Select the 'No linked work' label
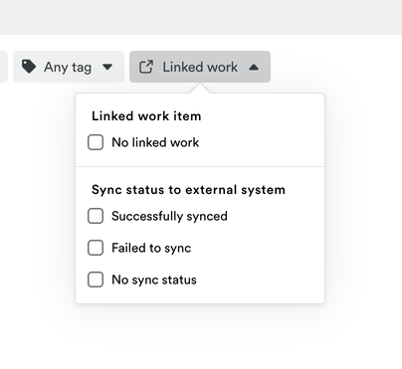The image size is (402, 369). click(155, 142)
